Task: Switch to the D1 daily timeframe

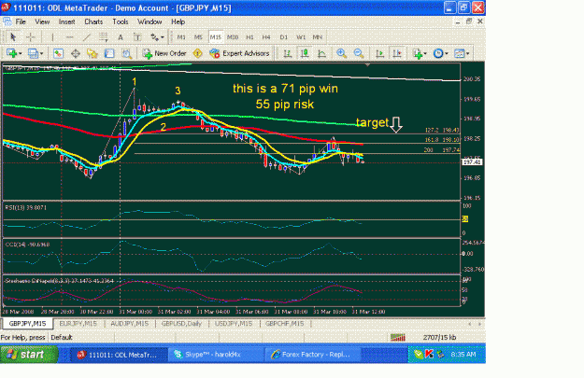Action: tap(284, 37)
